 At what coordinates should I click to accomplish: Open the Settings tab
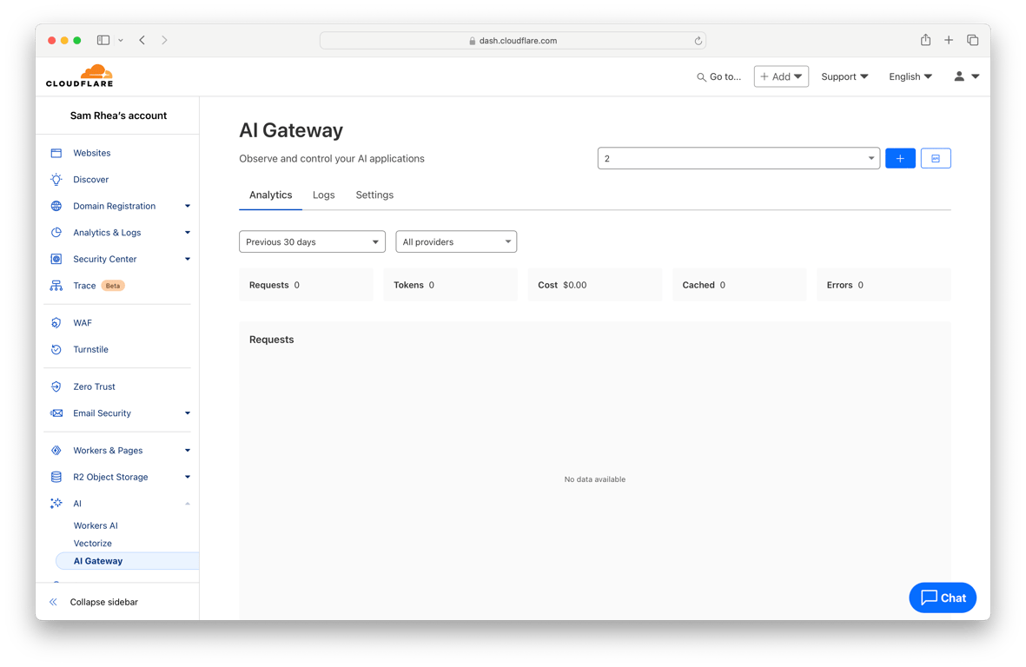click(x=374, y=195)
